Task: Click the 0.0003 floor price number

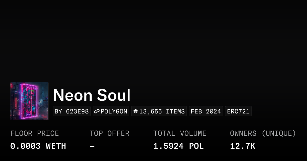Action: 25,146
